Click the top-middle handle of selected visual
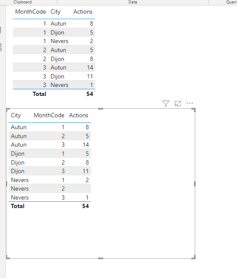This screenshot has height=278, width=237. pyautogui.click(x=101, y=109)
